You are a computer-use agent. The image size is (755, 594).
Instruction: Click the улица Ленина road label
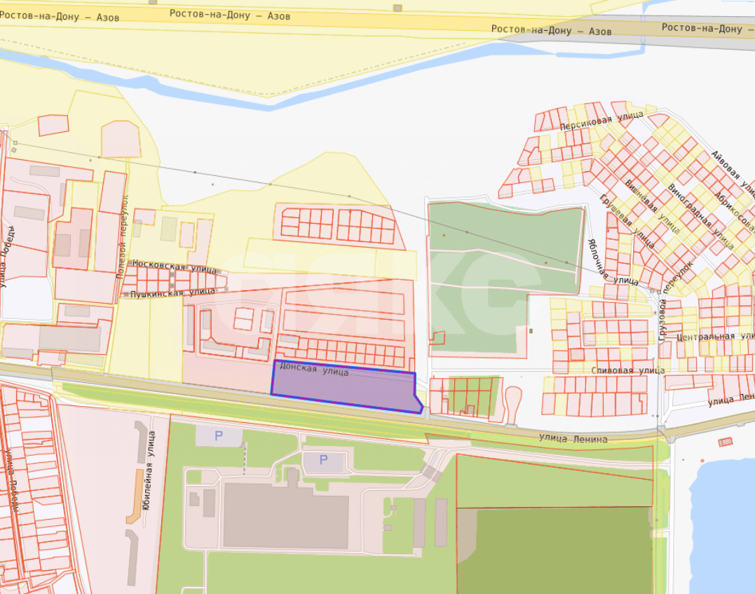pos(573,439)
